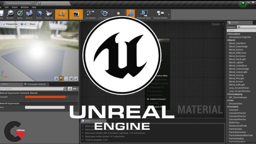Toggle Live Nodes in the toolbar
The width and height of the screenshot is (256, 144).
90,14
